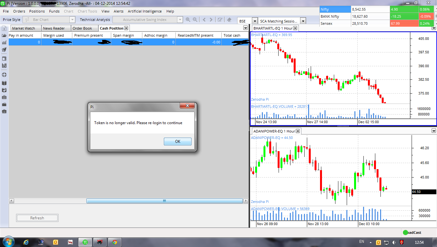Click the bottom briefcase with clasp icon

pos(4,112)
